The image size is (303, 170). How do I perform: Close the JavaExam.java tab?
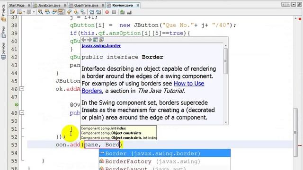click(x=65, y=5)
